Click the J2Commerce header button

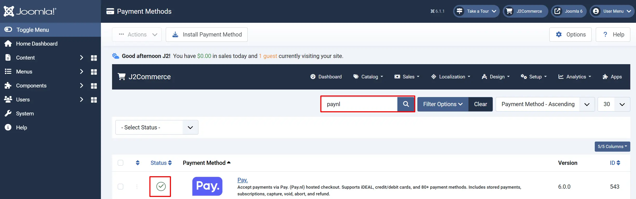tap(525, 11)
